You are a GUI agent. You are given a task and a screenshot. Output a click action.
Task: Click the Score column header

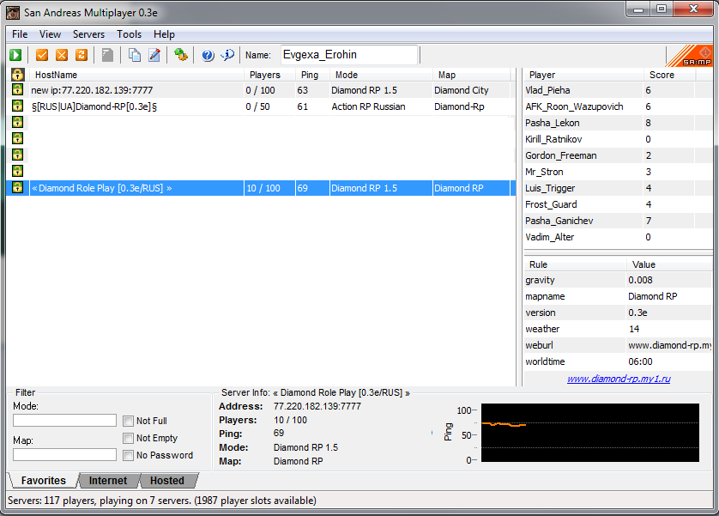tap(669, 75)
